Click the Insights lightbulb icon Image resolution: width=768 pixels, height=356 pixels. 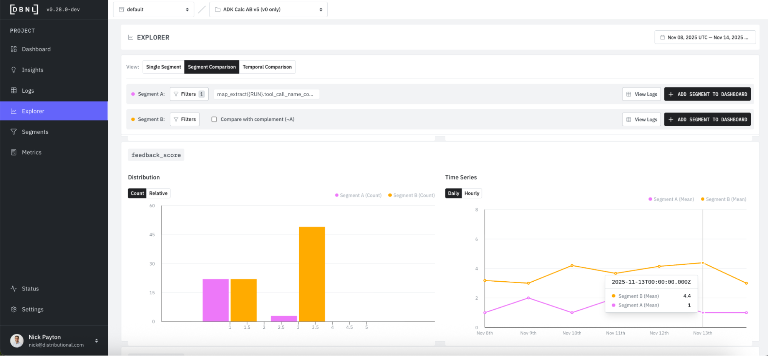[x=13, y=70]
